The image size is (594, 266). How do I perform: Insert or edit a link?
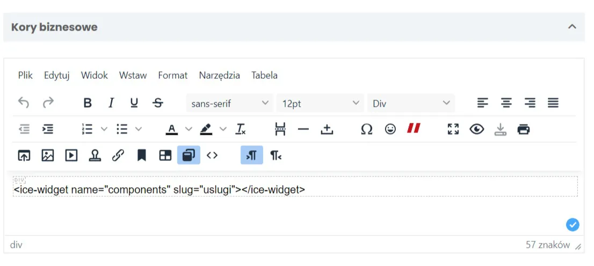point(118,155)
